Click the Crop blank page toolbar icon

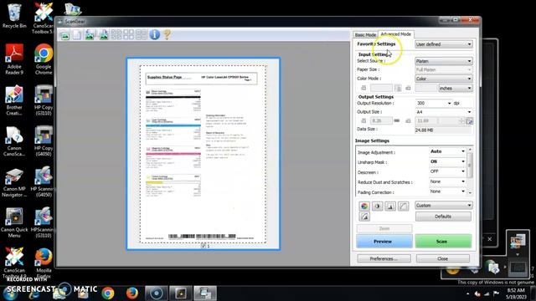[x=77, y=35]
